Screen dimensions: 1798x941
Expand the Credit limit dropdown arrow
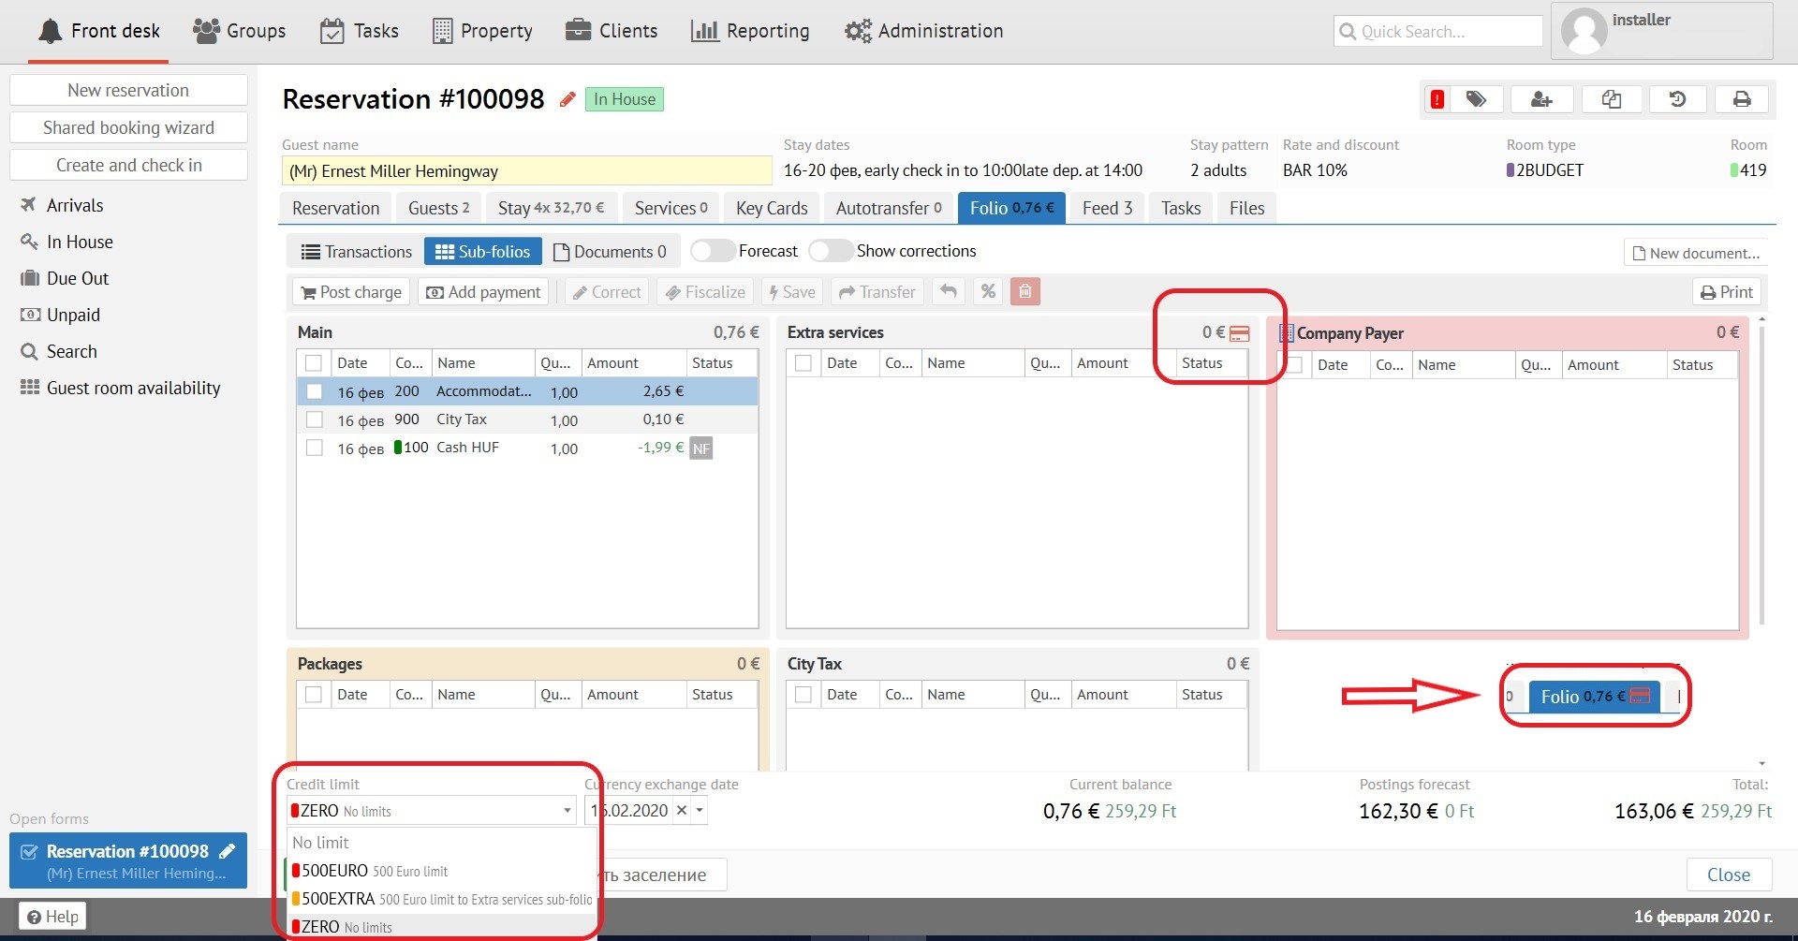pos(567,811)
